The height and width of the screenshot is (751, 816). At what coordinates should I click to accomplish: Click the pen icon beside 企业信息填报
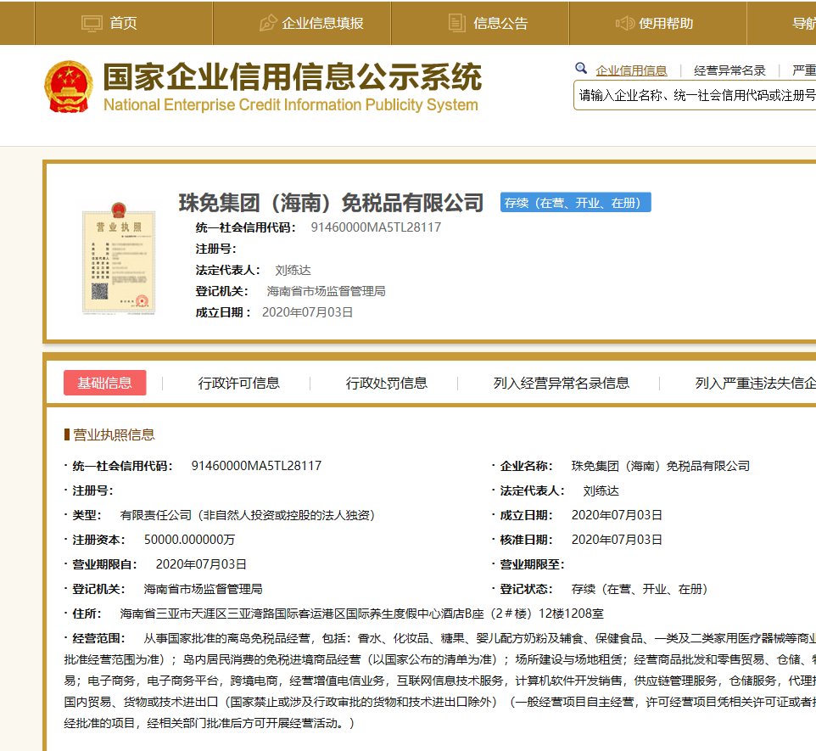pyautogui.click(x=268, y=23)
